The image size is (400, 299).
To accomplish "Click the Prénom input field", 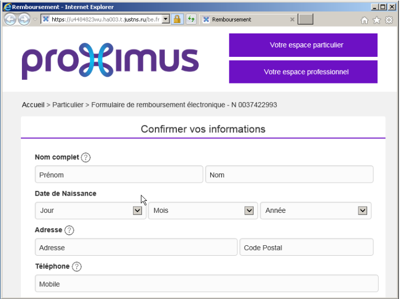I will click(119, 174).
